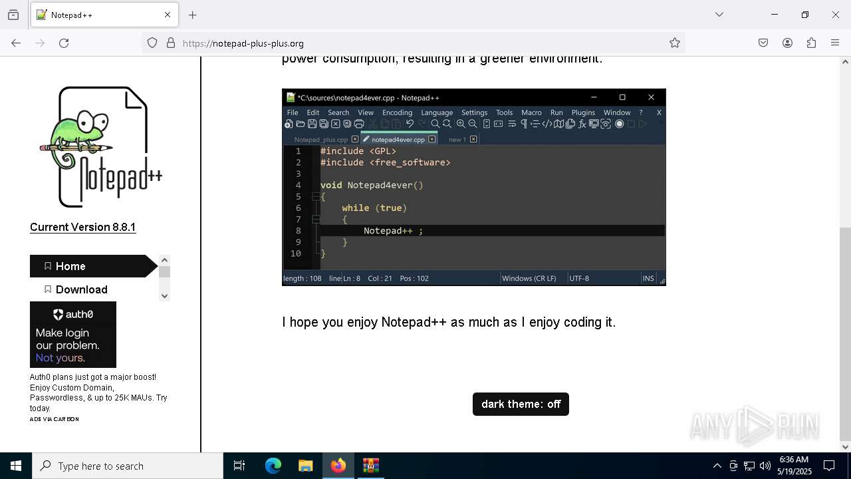Minimize the Firefox window
The image size is (851, 479).
click(775, 15)
